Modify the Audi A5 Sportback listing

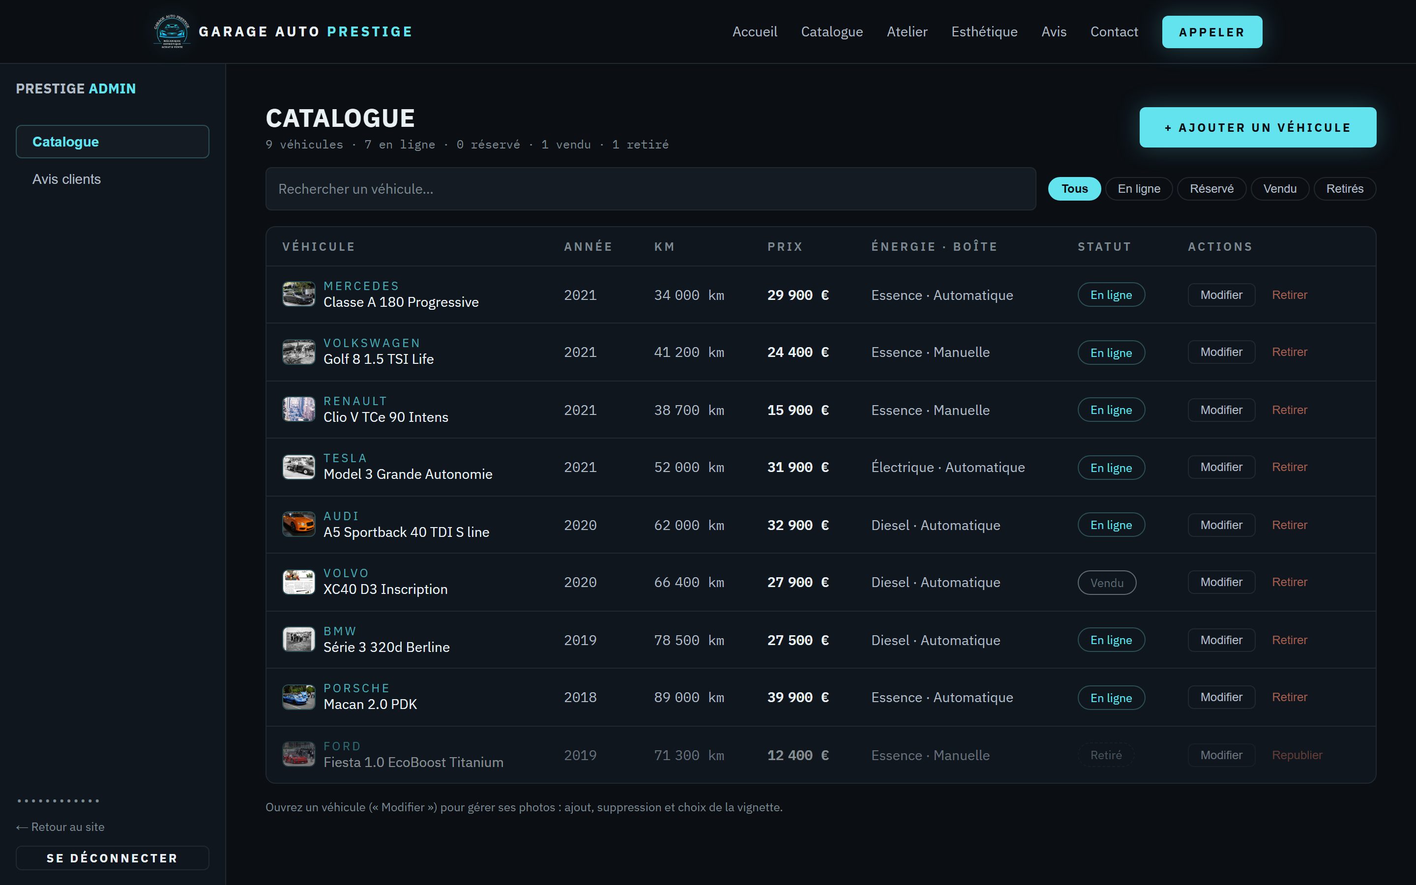tap(1221, 525)
